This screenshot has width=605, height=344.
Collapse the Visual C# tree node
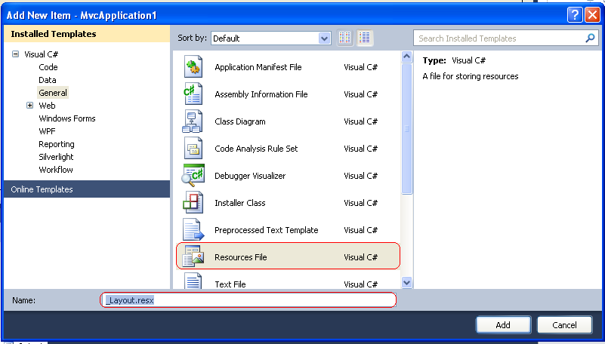15,54
